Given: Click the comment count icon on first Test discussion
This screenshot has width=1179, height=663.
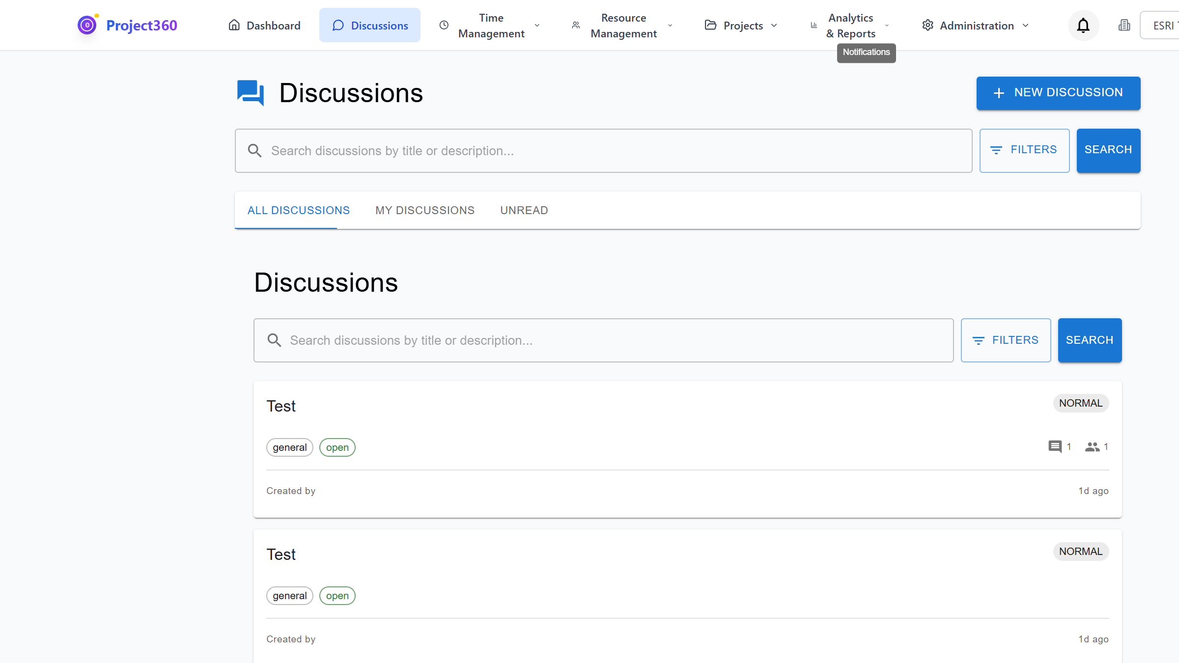Looking at the screenshot, I should (1055, 447).
